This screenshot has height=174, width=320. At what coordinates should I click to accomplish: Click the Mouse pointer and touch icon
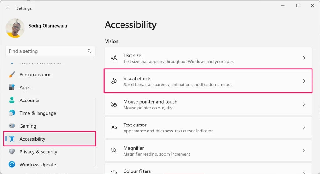[114, 105]
